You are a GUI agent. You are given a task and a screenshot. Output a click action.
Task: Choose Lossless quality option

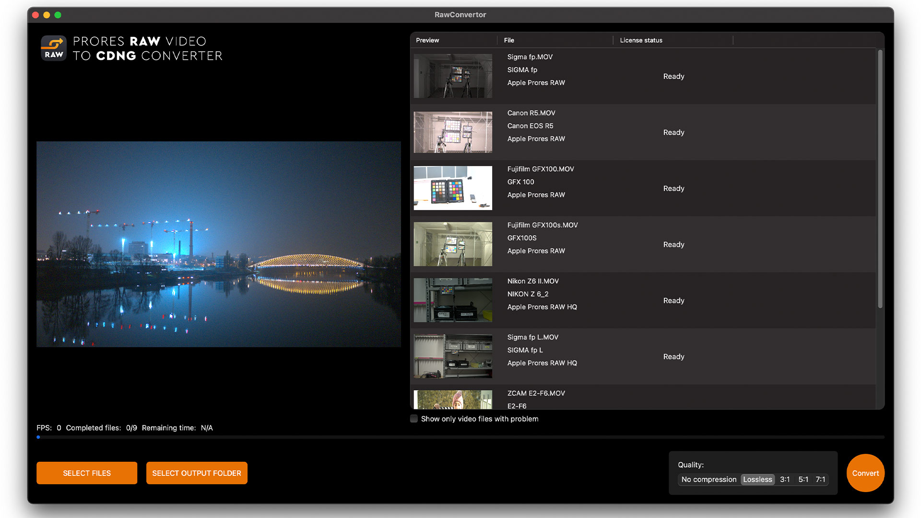tap(757, 479)
